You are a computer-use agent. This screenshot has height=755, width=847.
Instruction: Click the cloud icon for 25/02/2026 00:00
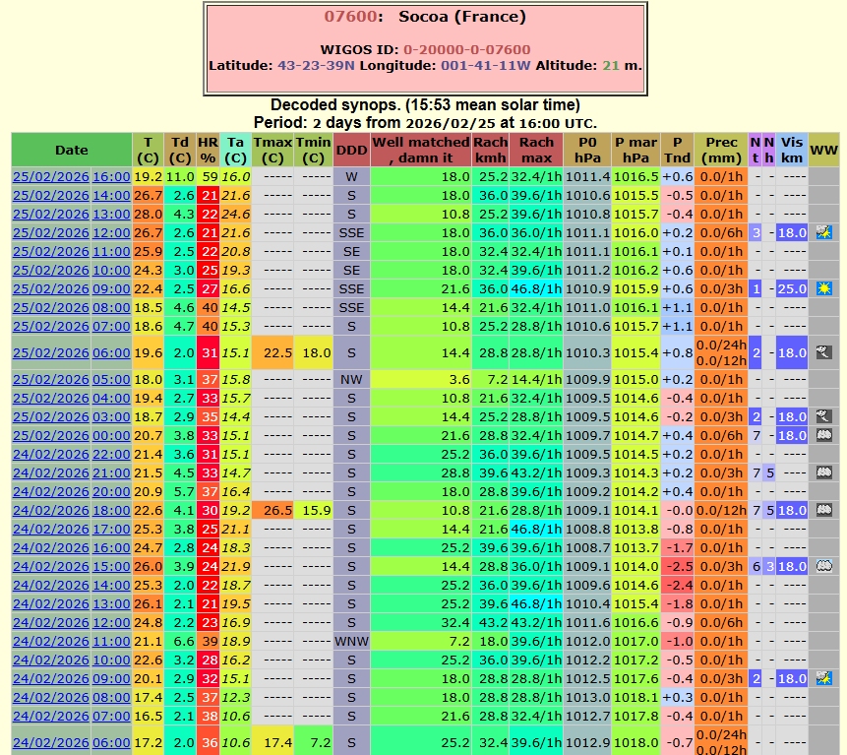pos(823,435)
